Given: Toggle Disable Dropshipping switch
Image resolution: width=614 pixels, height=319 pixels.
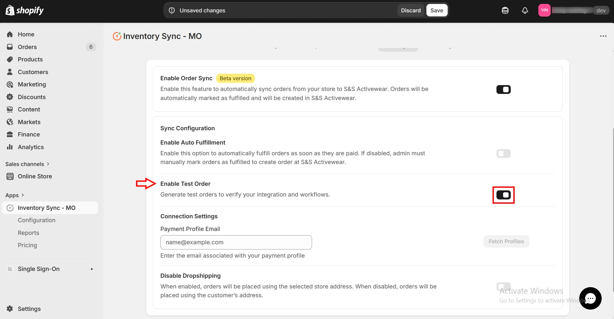Looking at the screenshot, I should [503, 287].
